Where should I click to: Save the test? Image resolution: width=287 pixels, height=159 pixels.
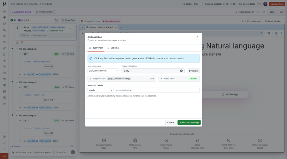pyautogui.click(x=272, y=12)
